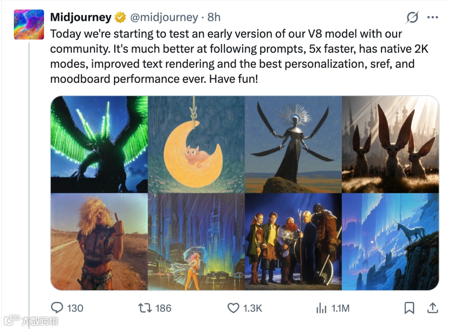449x329 pixels.
Task: Like the tweet with heart icon
Action: click(233, 308)
